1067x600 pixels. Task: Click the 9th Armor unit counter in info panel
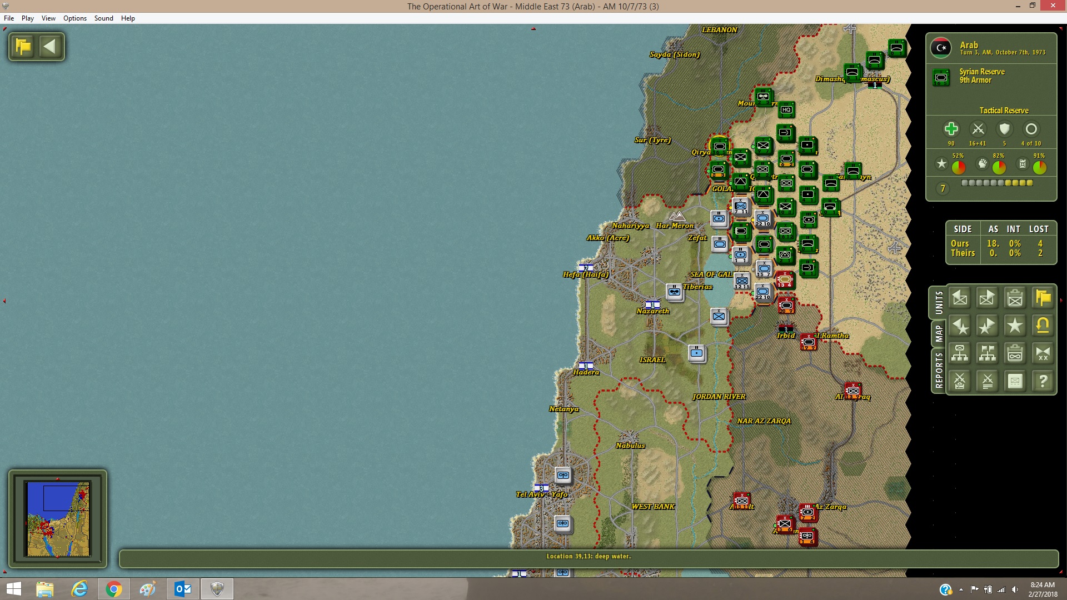tap(941, 77)
